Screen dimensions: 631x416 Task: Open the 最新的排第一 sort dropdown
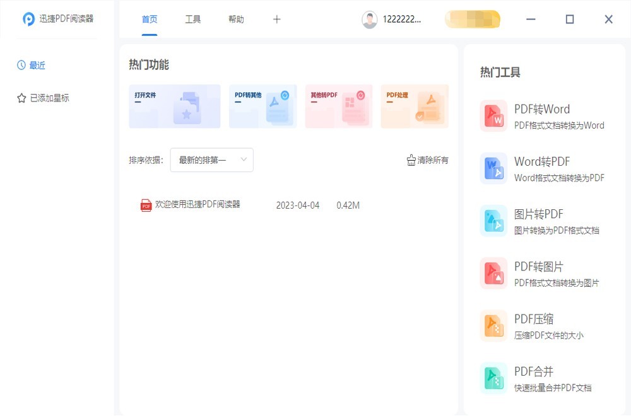(211, 160)
